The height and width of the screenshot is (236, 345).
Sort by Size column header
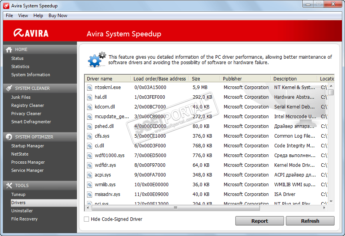coord(205,79)
